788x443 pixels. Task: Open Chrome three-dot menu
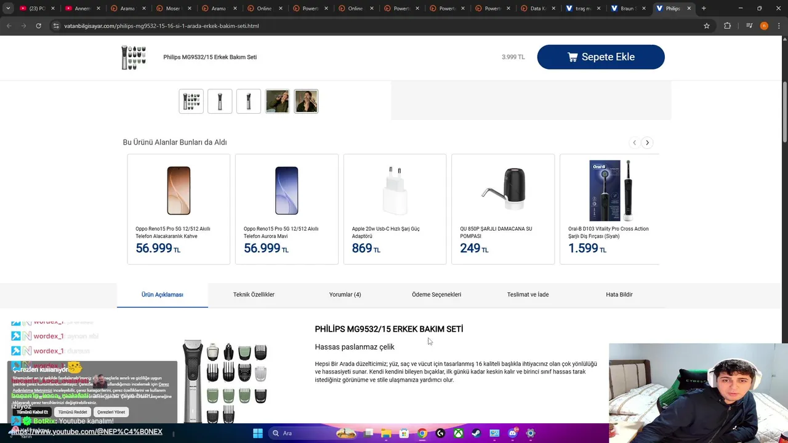coord(779,26)
